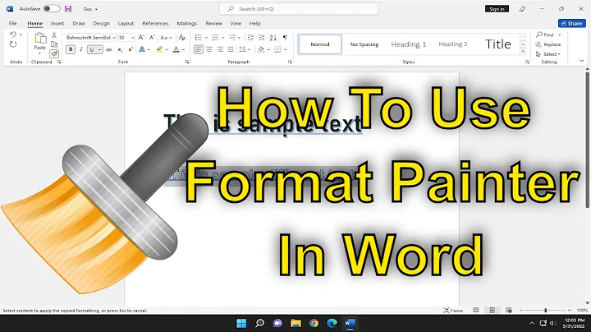Decrease paragraph indent
The height and width of the screenshot is (332, 591).
pyautogui.click(x=250, y=37)
